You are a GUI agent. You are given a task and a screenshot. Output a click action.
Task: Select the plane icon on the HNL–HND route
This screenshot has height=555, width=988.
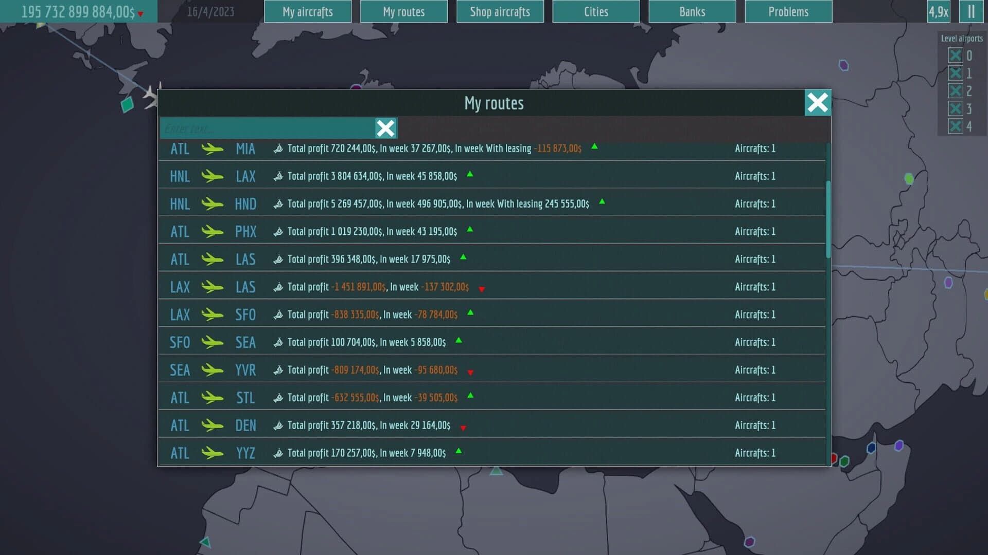(214, 204)
